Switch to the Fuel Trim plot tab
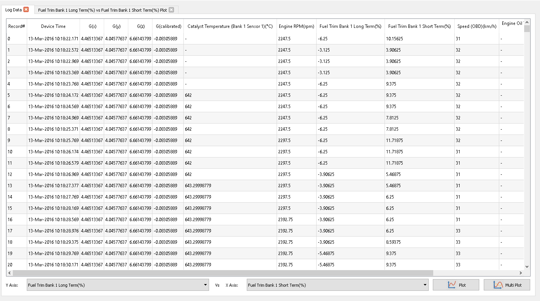The height and width of the screenshot is (301, 540). (x=102, y=10)
